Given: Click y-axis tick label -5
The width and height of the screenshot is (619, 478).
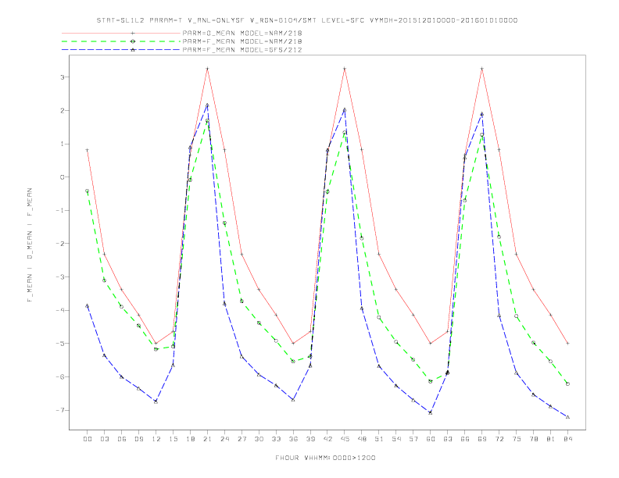Looking at the screenshot, I should click(60, 344).
